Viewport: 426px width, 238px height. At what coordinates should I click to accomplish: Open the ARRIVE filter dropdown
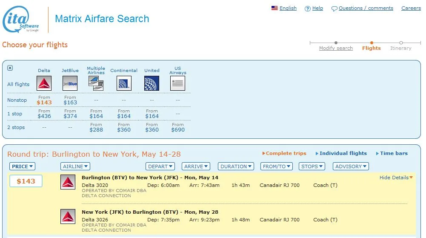pos(196,166)
